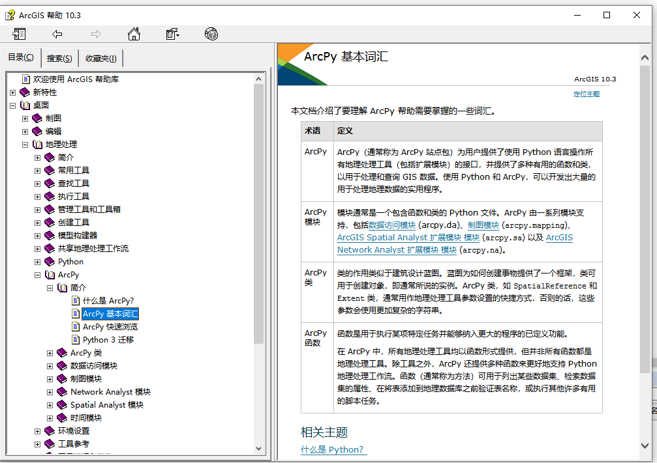Collapse the ArcPy tree node
657x463 pixels.
pos(37,275)
